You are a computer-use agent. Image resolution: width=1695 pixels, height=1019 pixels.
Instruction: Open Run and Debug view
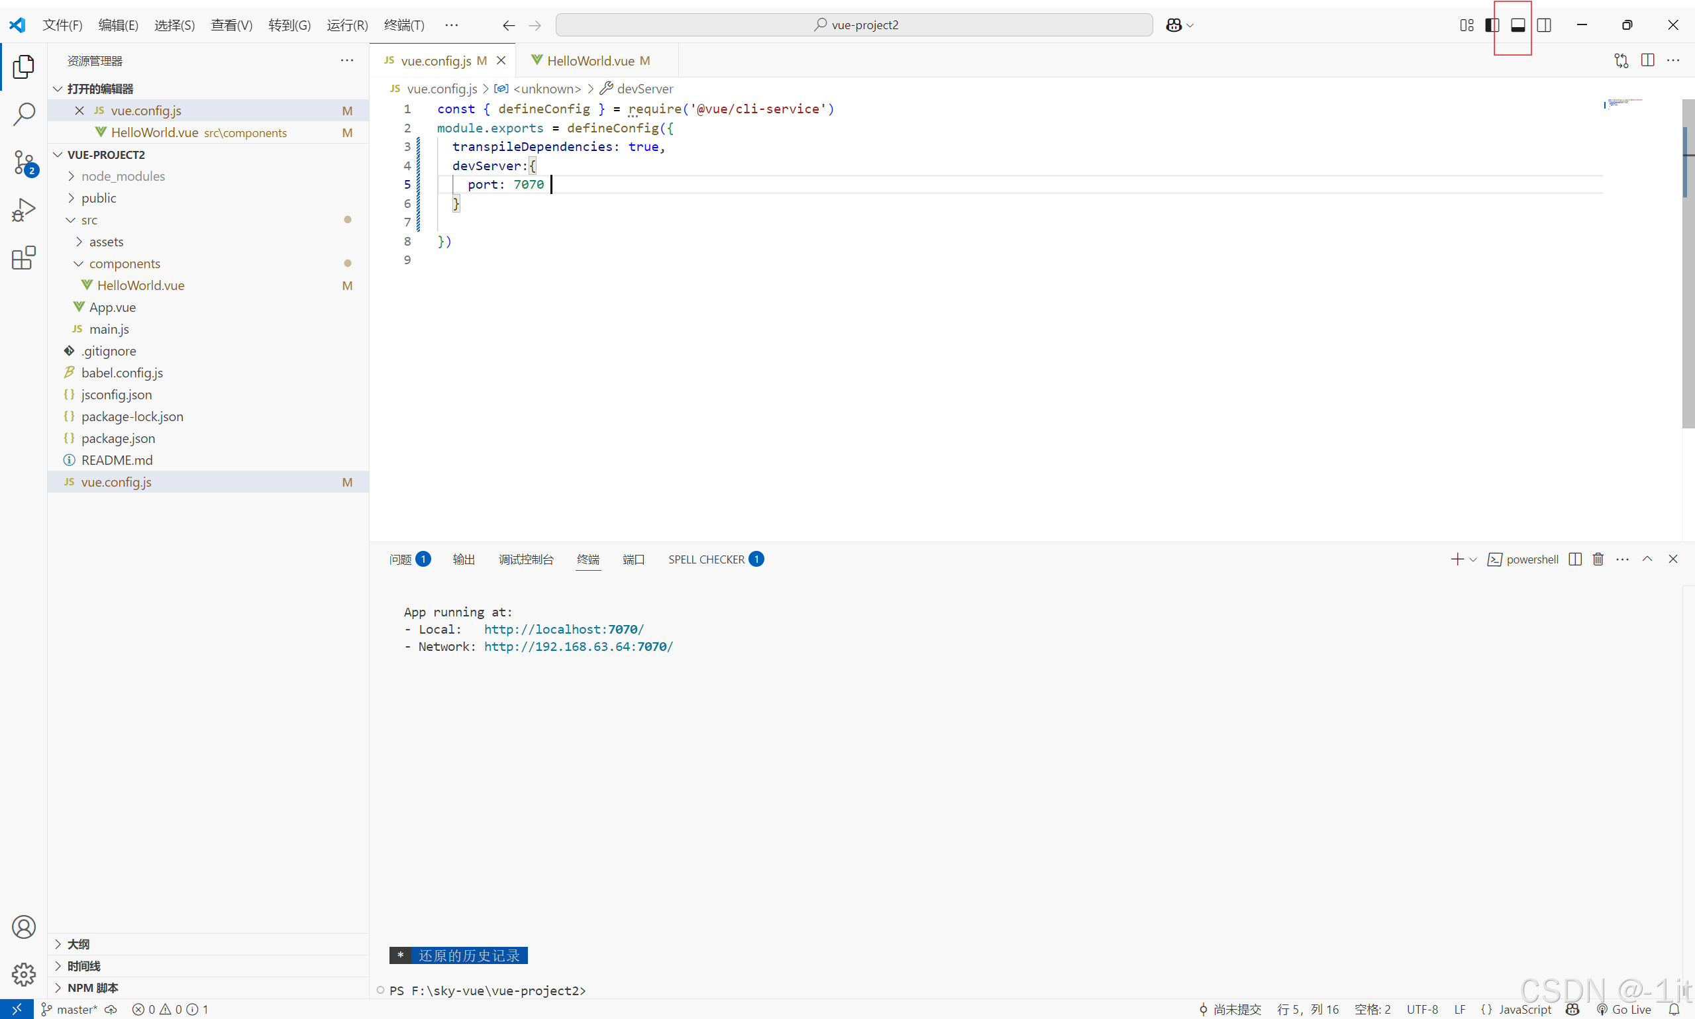24,210
